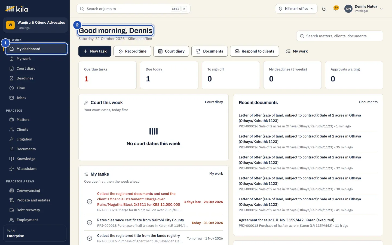
Task: Open Agreement for sale L.R. No. 1159/442 document
Action: pyautogui.click(x=308, y=223)
